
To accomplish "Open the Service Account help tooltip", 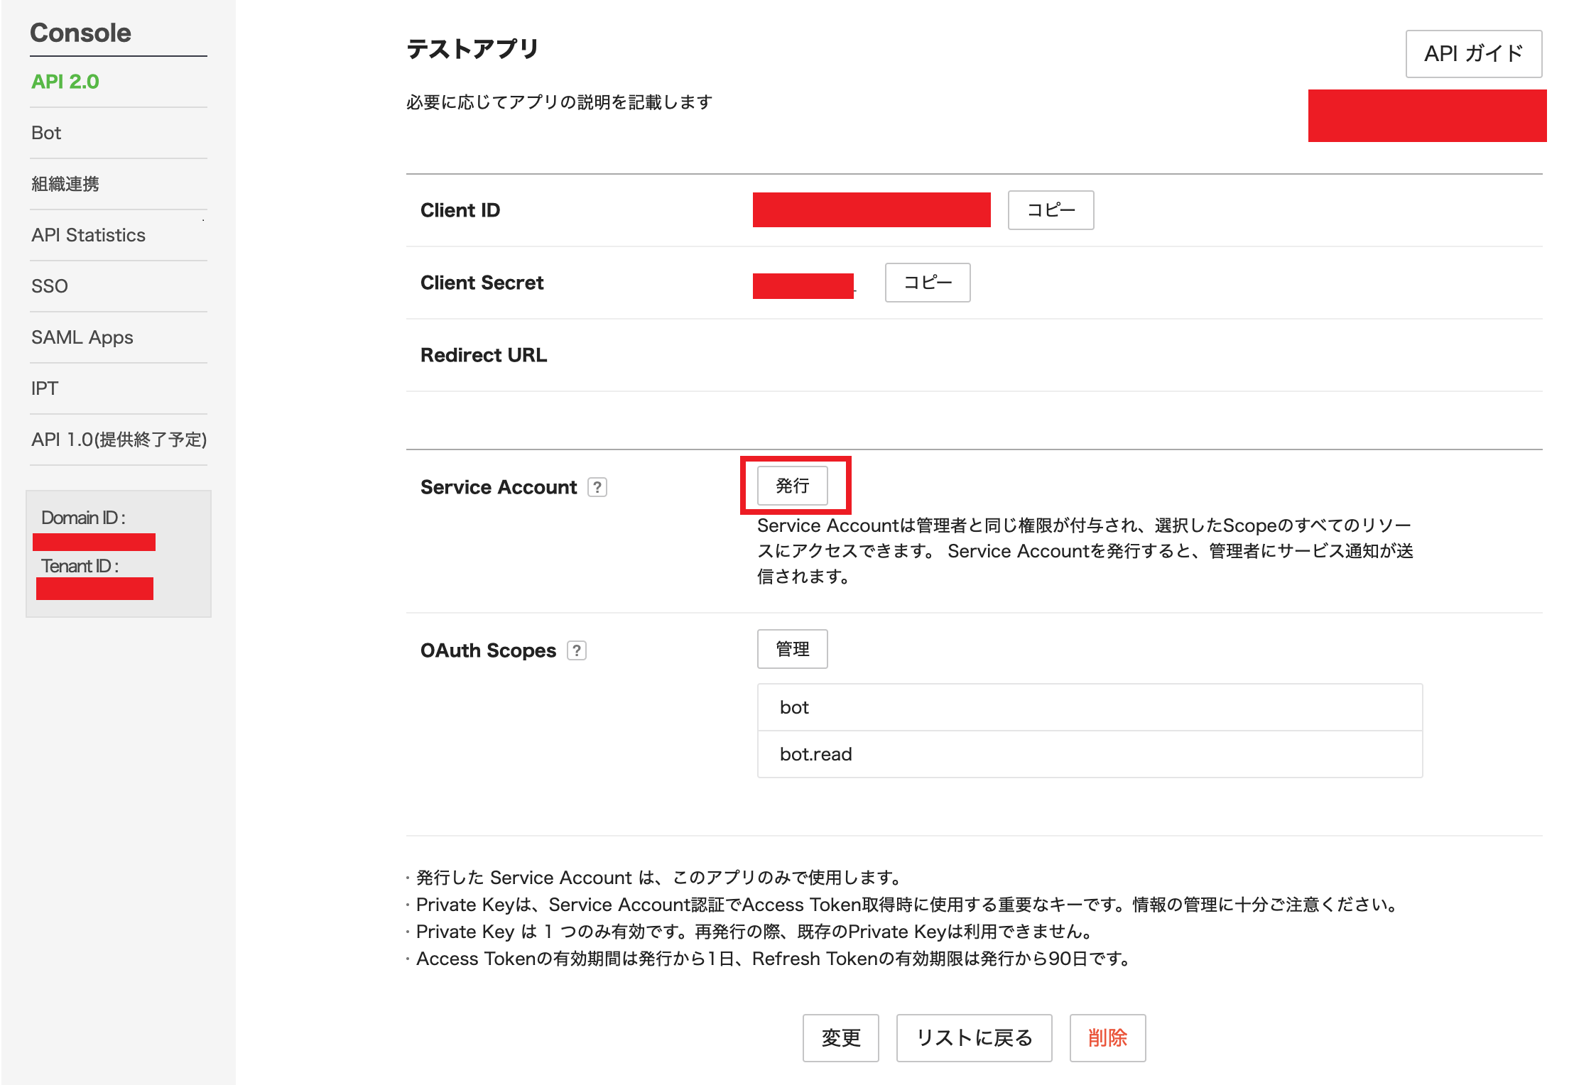I will point(597,487).
